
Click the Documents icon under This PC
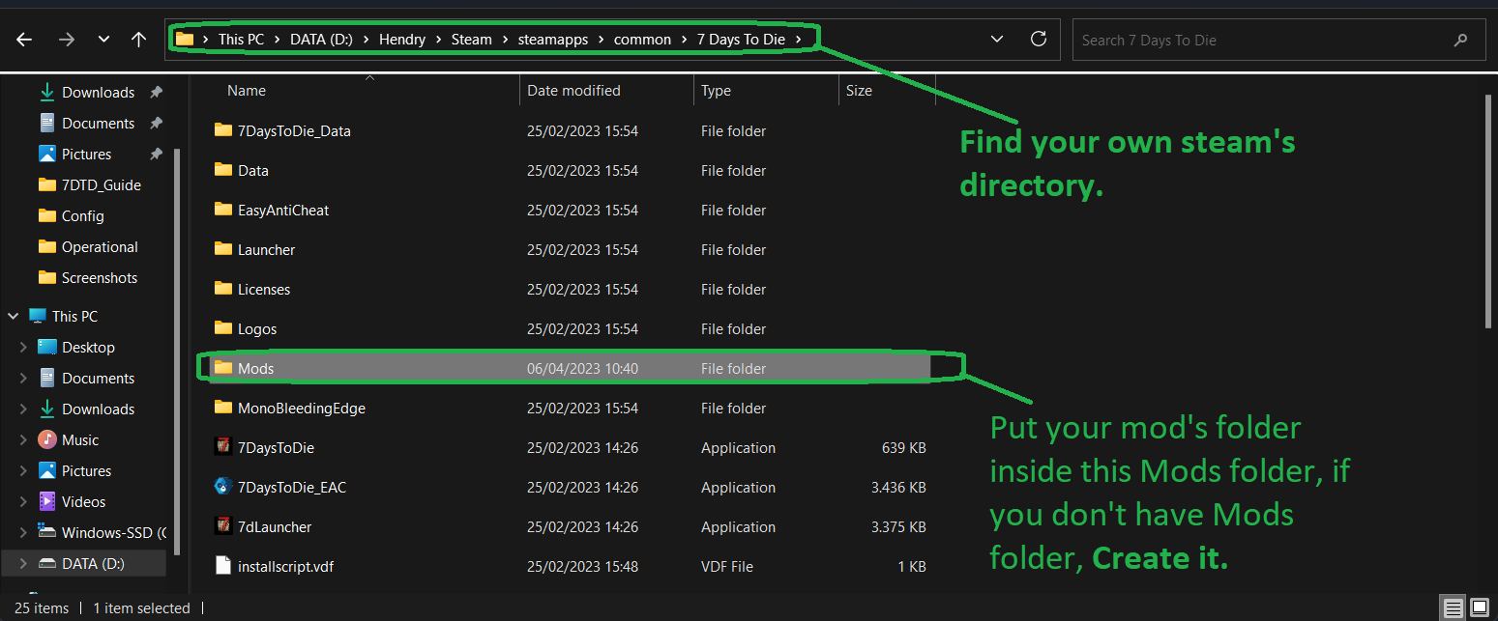coord(46,379)
